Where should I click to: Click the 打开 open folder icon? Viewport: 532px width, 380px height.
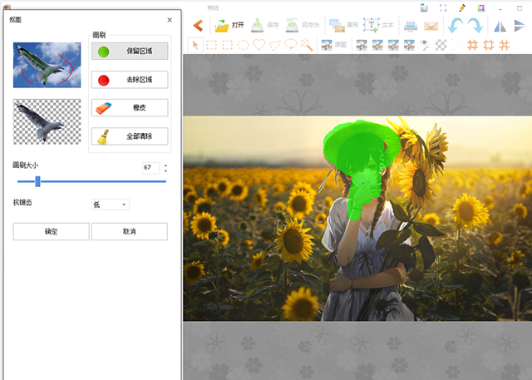222,25
